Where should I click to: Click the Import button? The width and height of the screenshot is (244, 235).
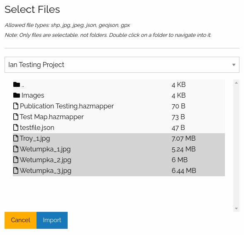[52, 220]
